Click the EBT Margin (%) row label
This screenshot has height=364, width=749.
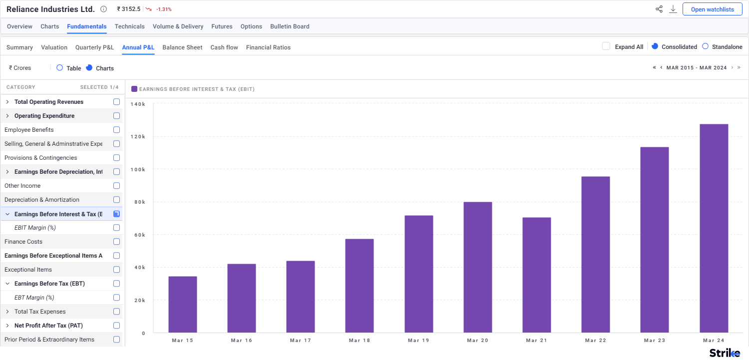[34, 298]
